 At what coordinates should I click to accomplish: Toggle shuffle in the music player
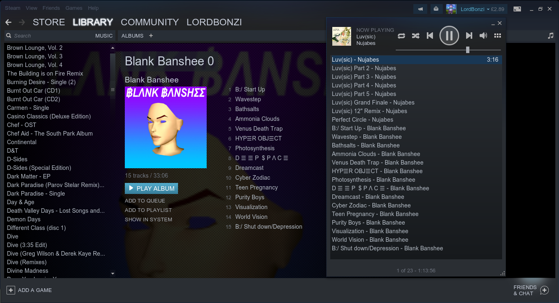click(x=415, y=36)
